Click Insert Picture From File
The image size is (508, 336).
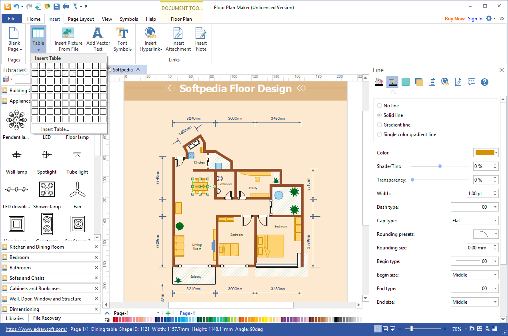68,39
